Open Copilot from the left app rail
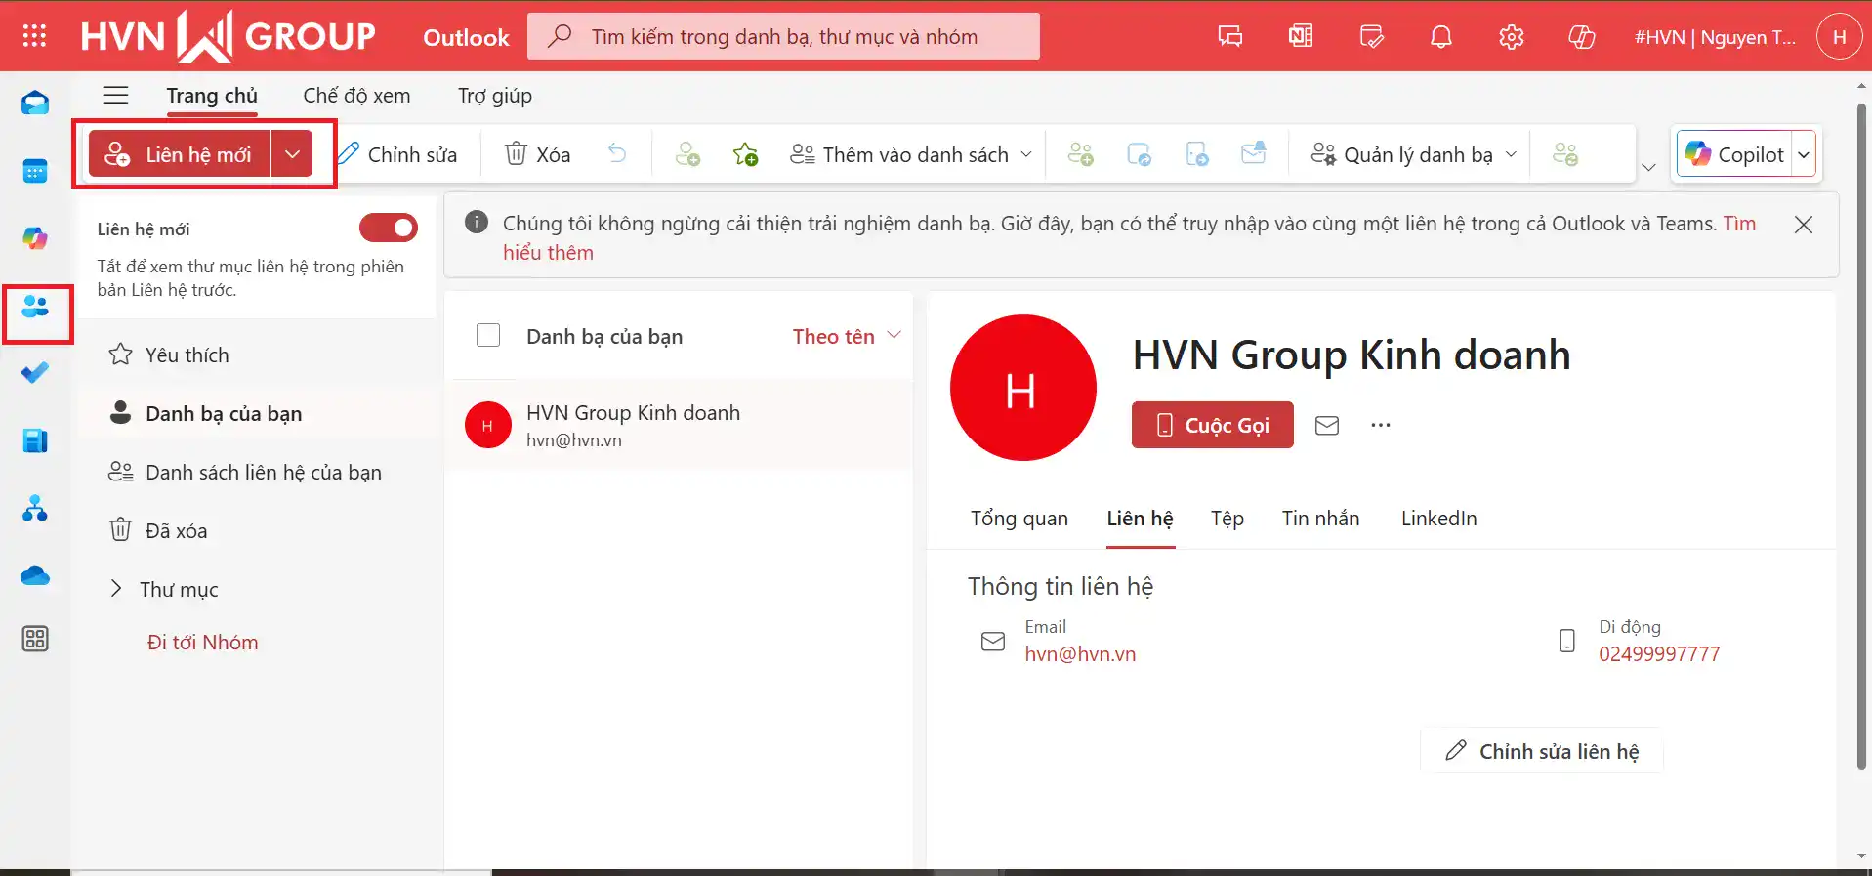Screen dimensions: 1872x876 tap(35, 238)
